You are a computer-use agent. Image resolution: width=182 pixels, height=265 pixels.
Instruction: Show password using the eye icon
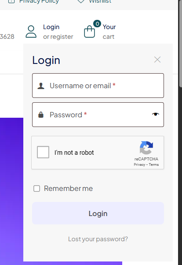pos(156,114)
